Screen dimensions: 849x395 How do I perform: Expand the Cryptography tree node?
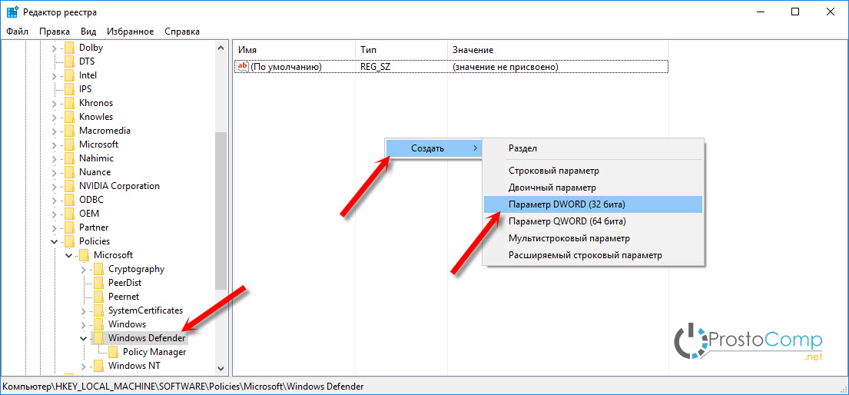(x=84, y=269)
